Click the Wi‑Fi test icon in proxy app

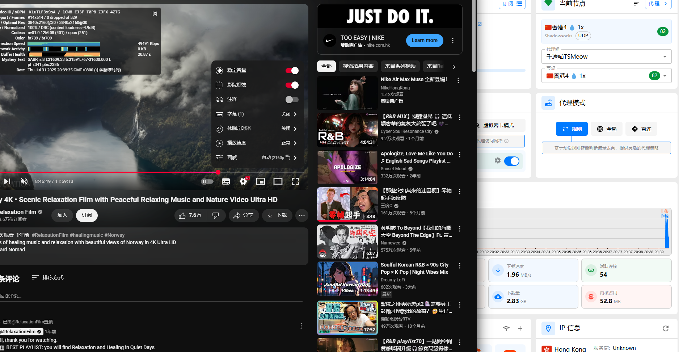506,328
